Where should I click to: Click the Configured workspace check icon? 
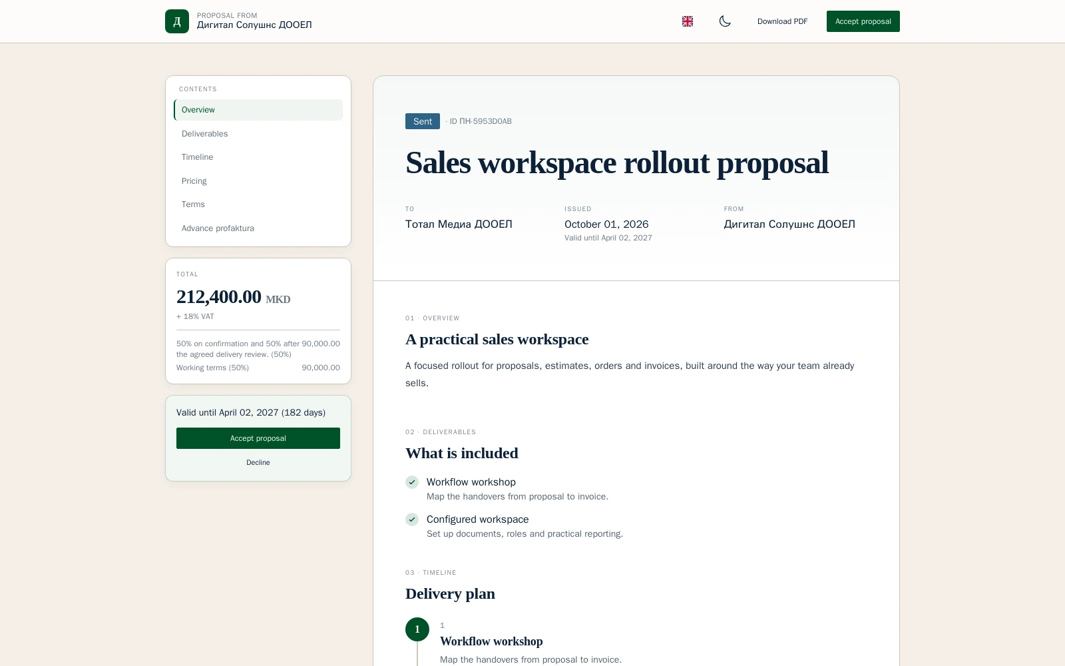click(x=412, y=519)
